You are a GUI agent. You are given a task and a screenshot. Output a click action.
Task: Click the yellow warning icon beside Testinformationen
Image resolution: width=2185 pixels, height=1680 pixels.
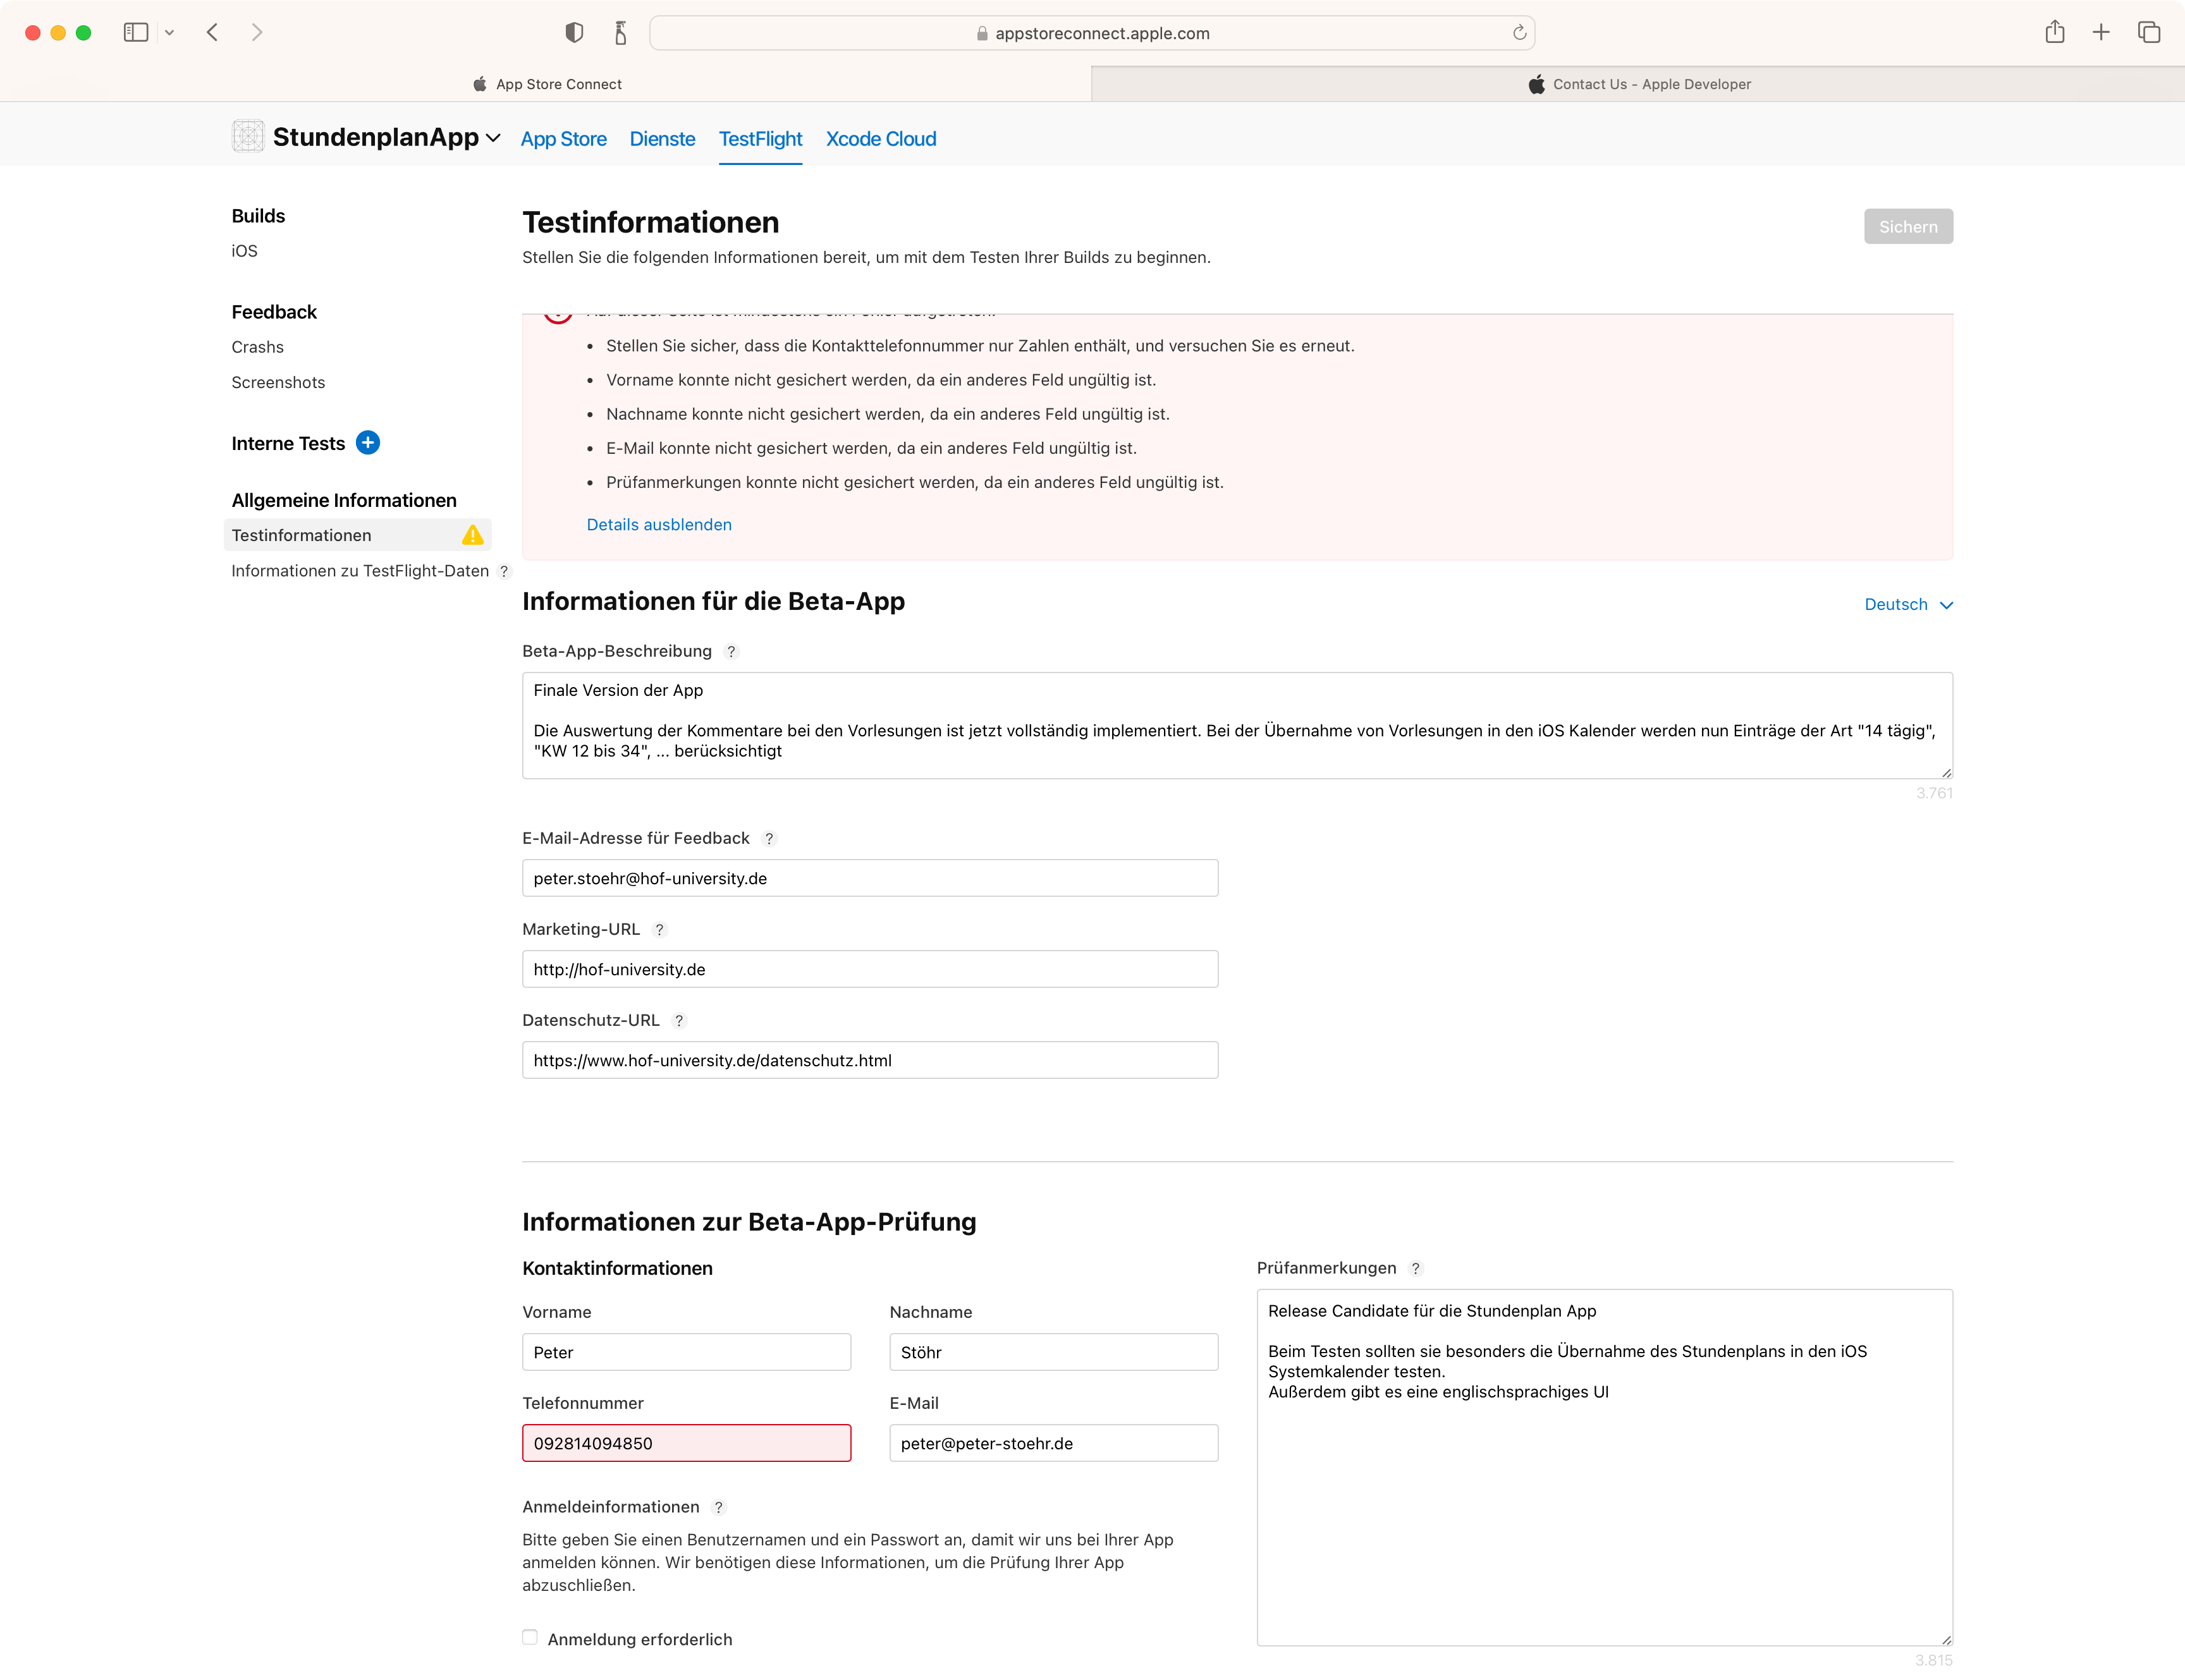coord(473,536)
